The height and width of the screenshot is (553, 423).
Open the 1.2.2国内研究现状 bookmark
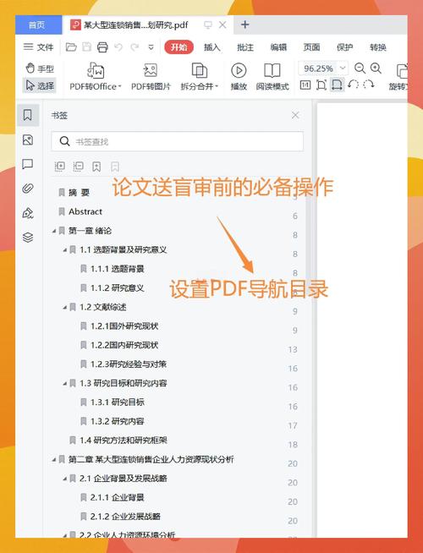click(124, 345)
